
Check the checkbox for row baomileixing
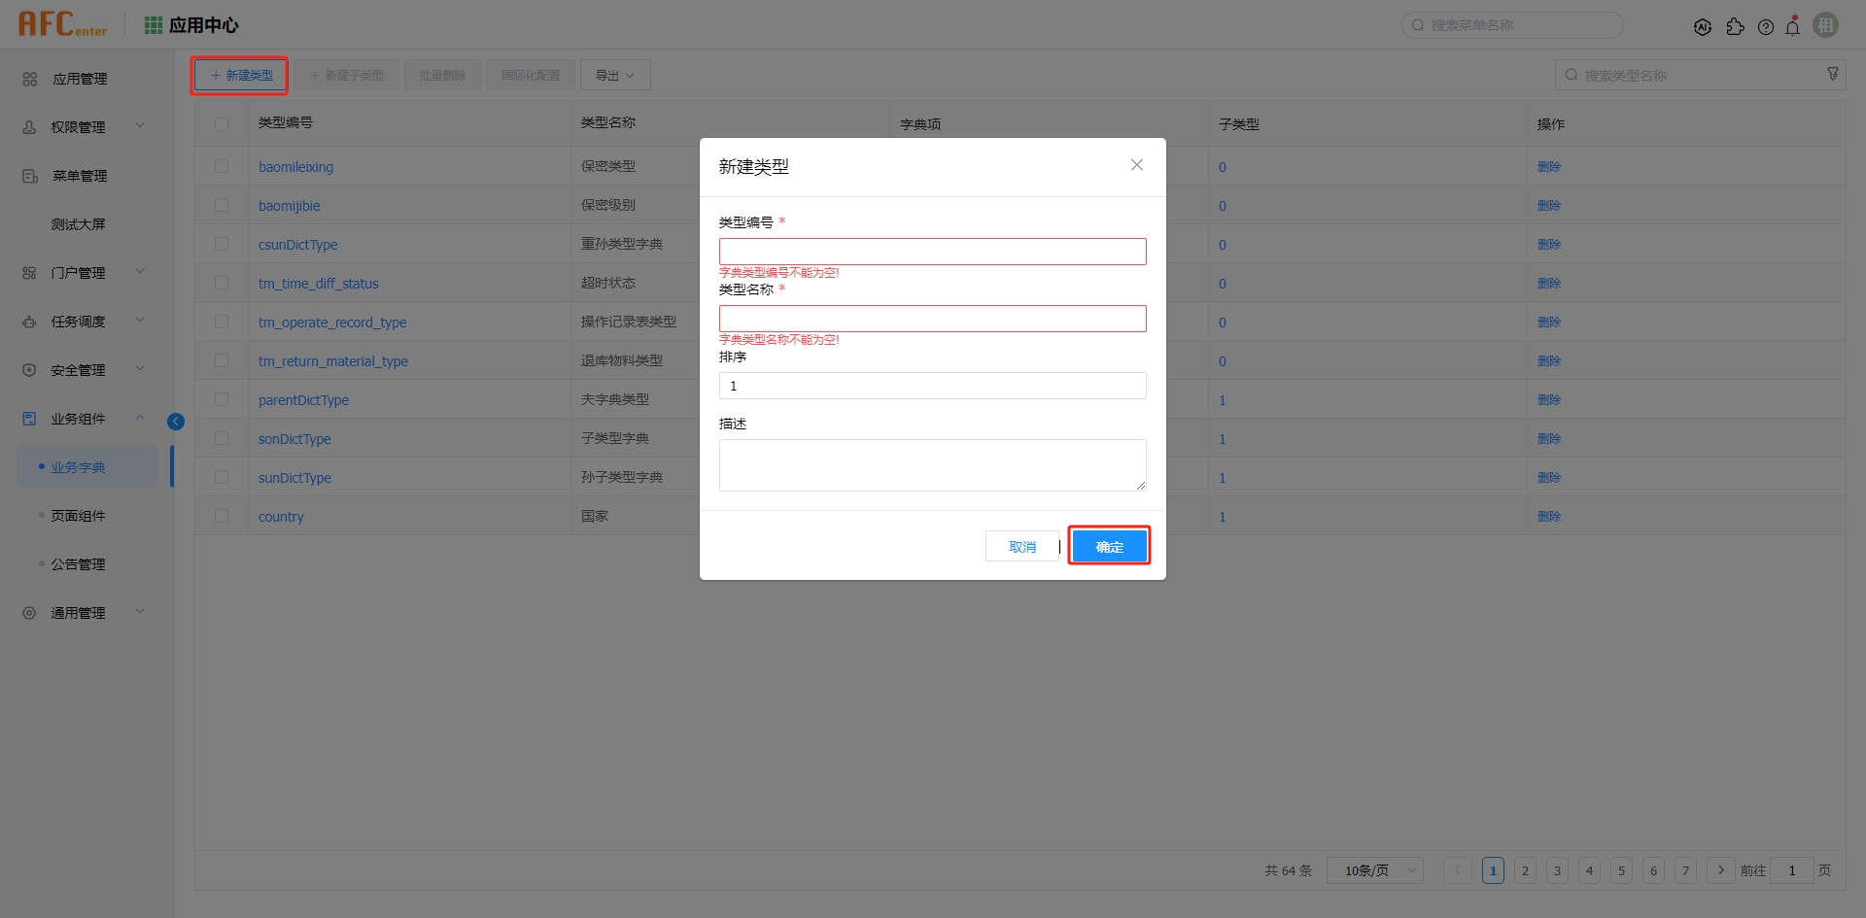point(222,165)
